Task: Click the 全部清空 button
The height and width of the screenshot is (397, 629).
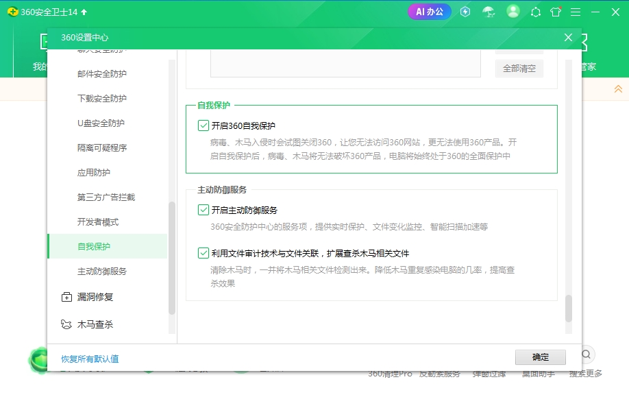Action: [x=519, y=69]
